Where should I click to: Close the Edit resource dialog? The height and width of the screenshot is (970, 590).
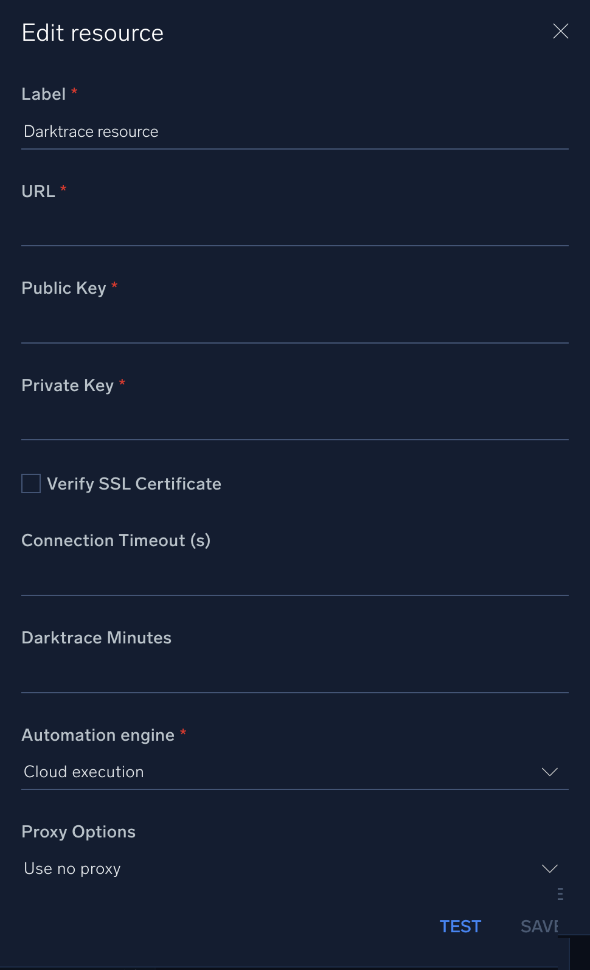coord(560,31)
